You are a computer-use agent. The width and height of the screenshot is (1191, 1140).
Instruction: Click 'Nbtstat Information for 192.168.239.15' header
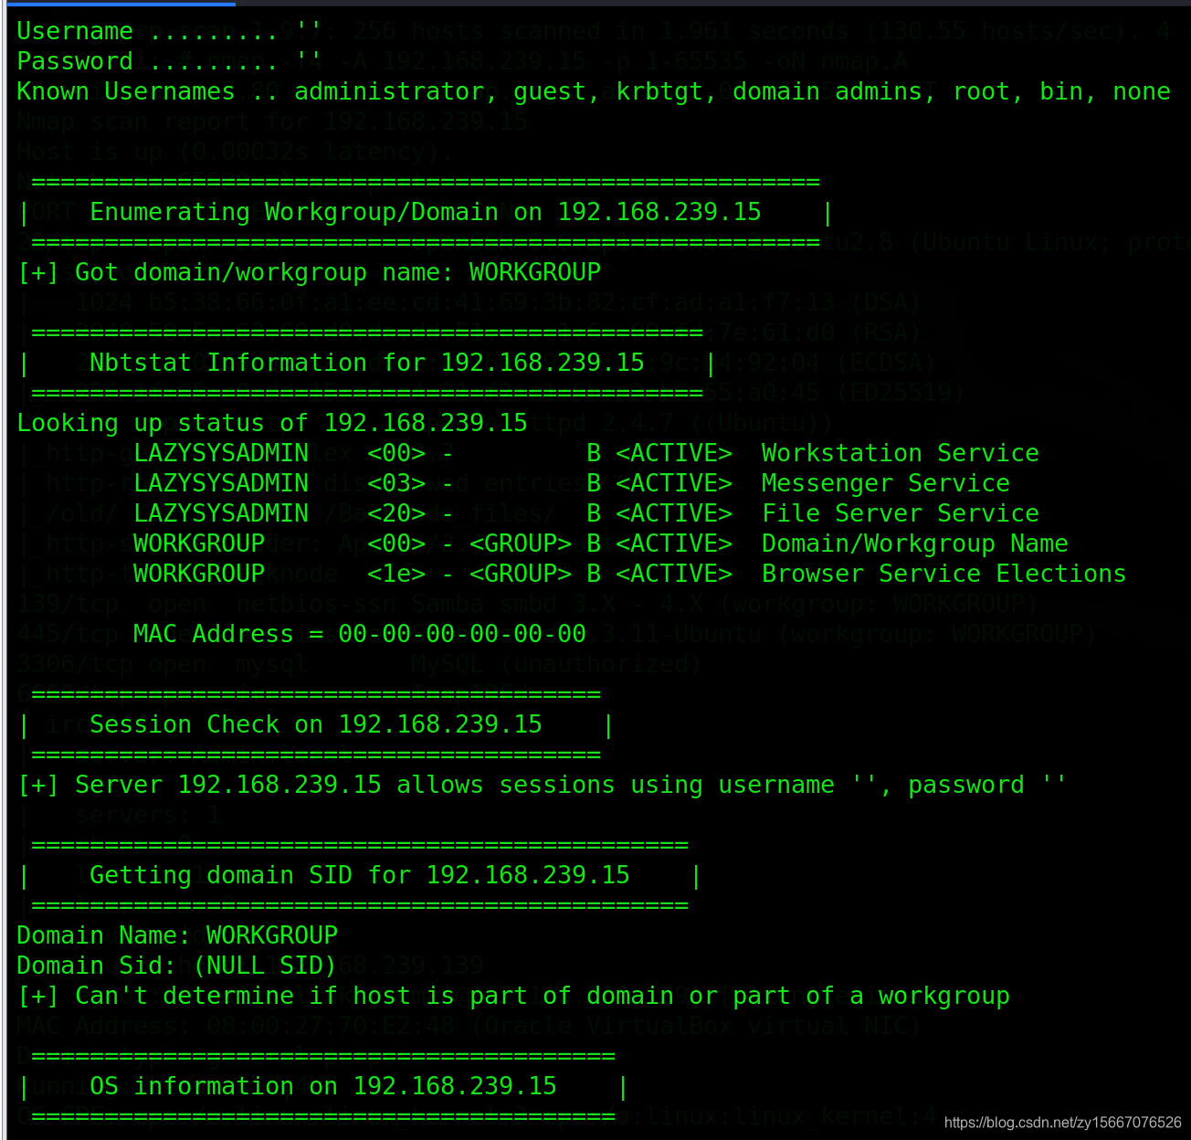pos(367,363)
